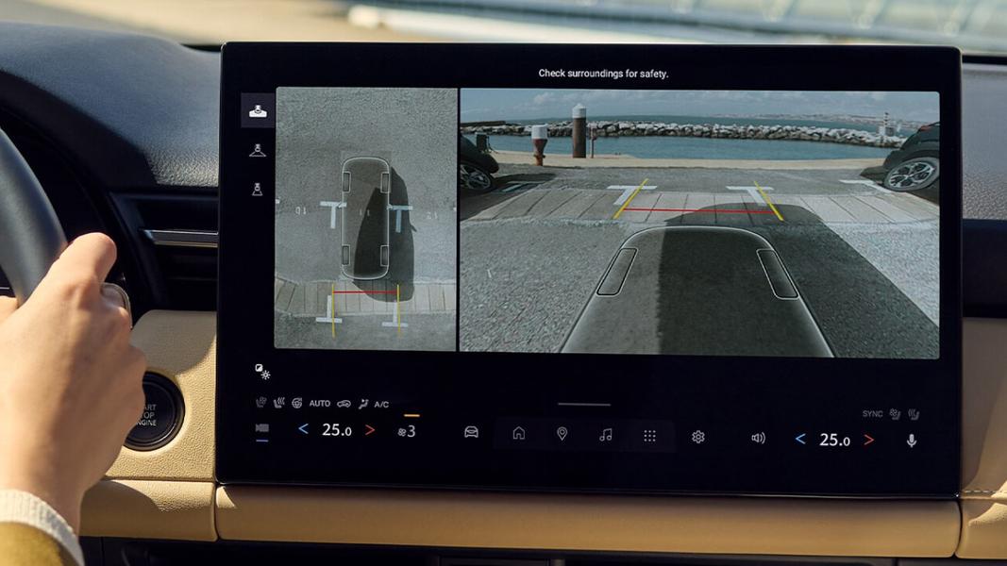The height and width of the screenshot is (566, 1007).
Task: Tap the bird's-eye surround view image
Action: tap(365, 219)
